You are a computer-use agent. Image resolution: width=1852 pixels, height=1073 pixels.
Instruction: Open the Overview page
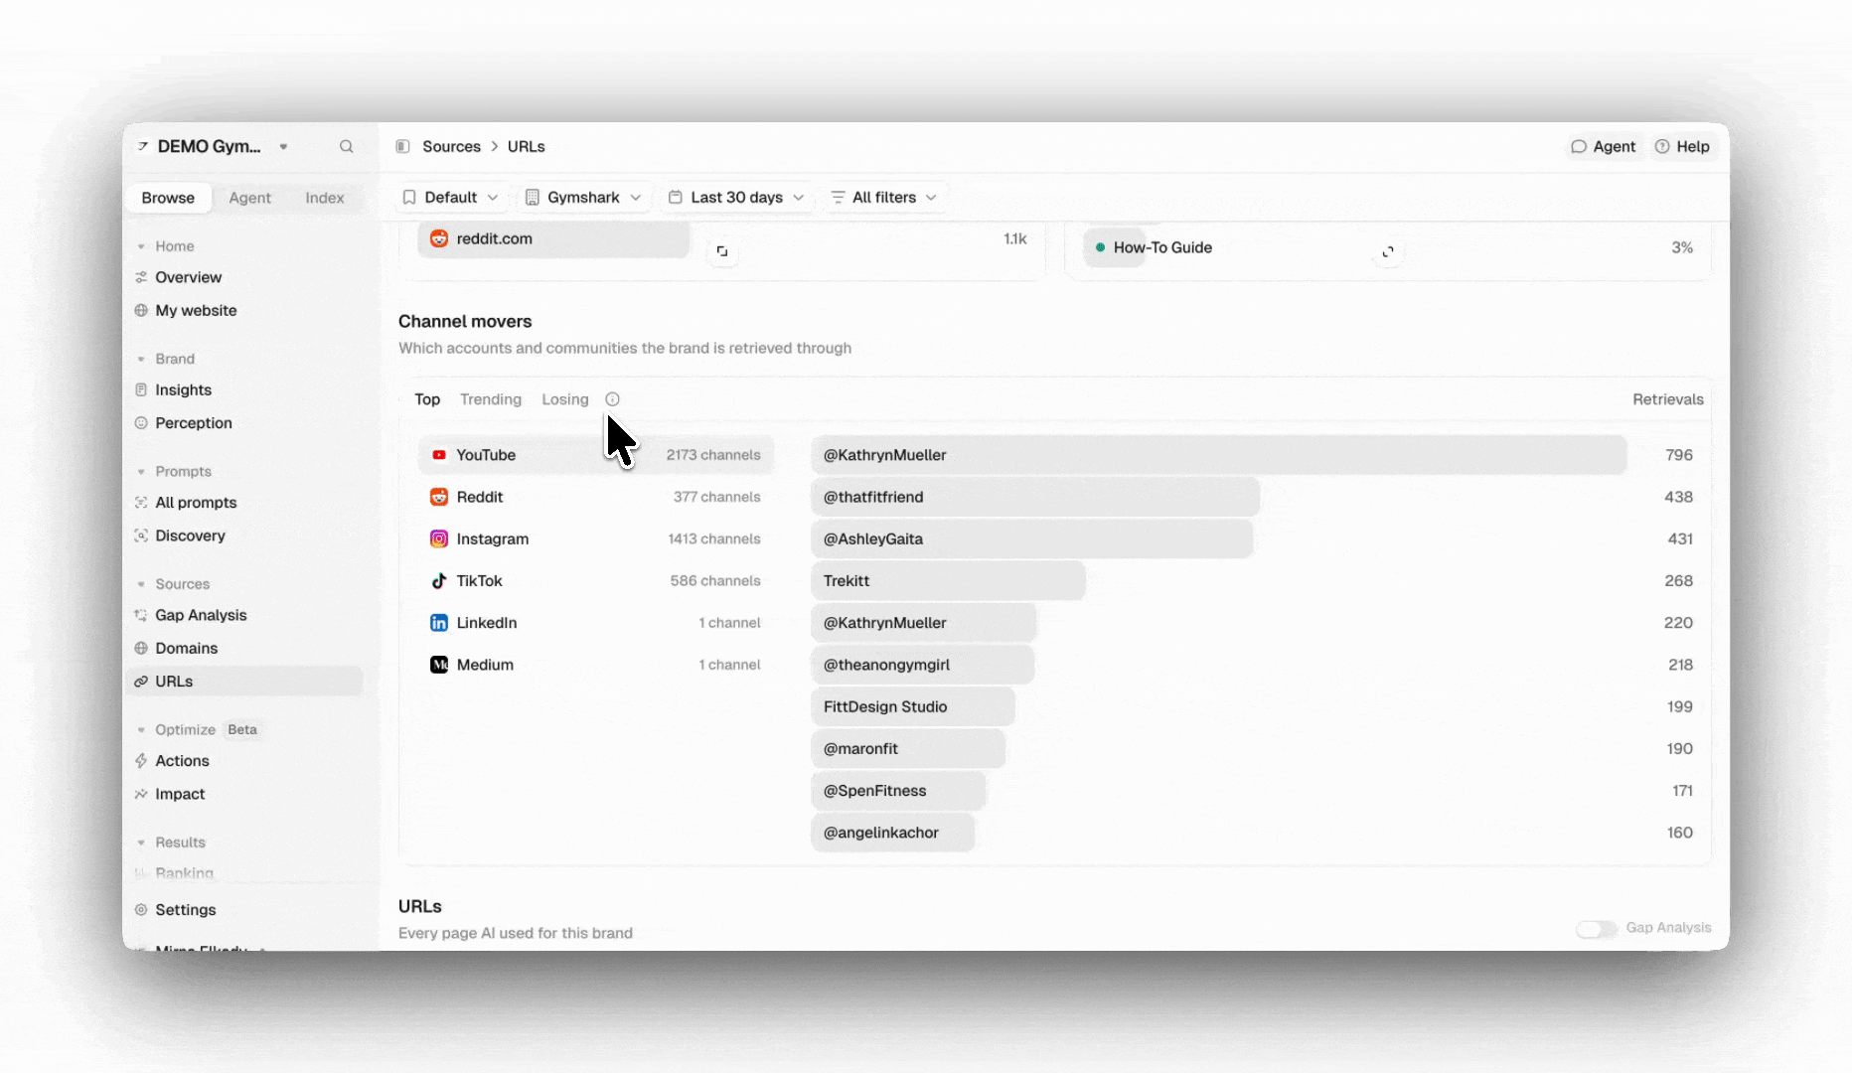(188, 277)
